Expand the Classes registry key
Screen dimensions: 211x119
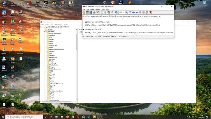click(46, 39)
